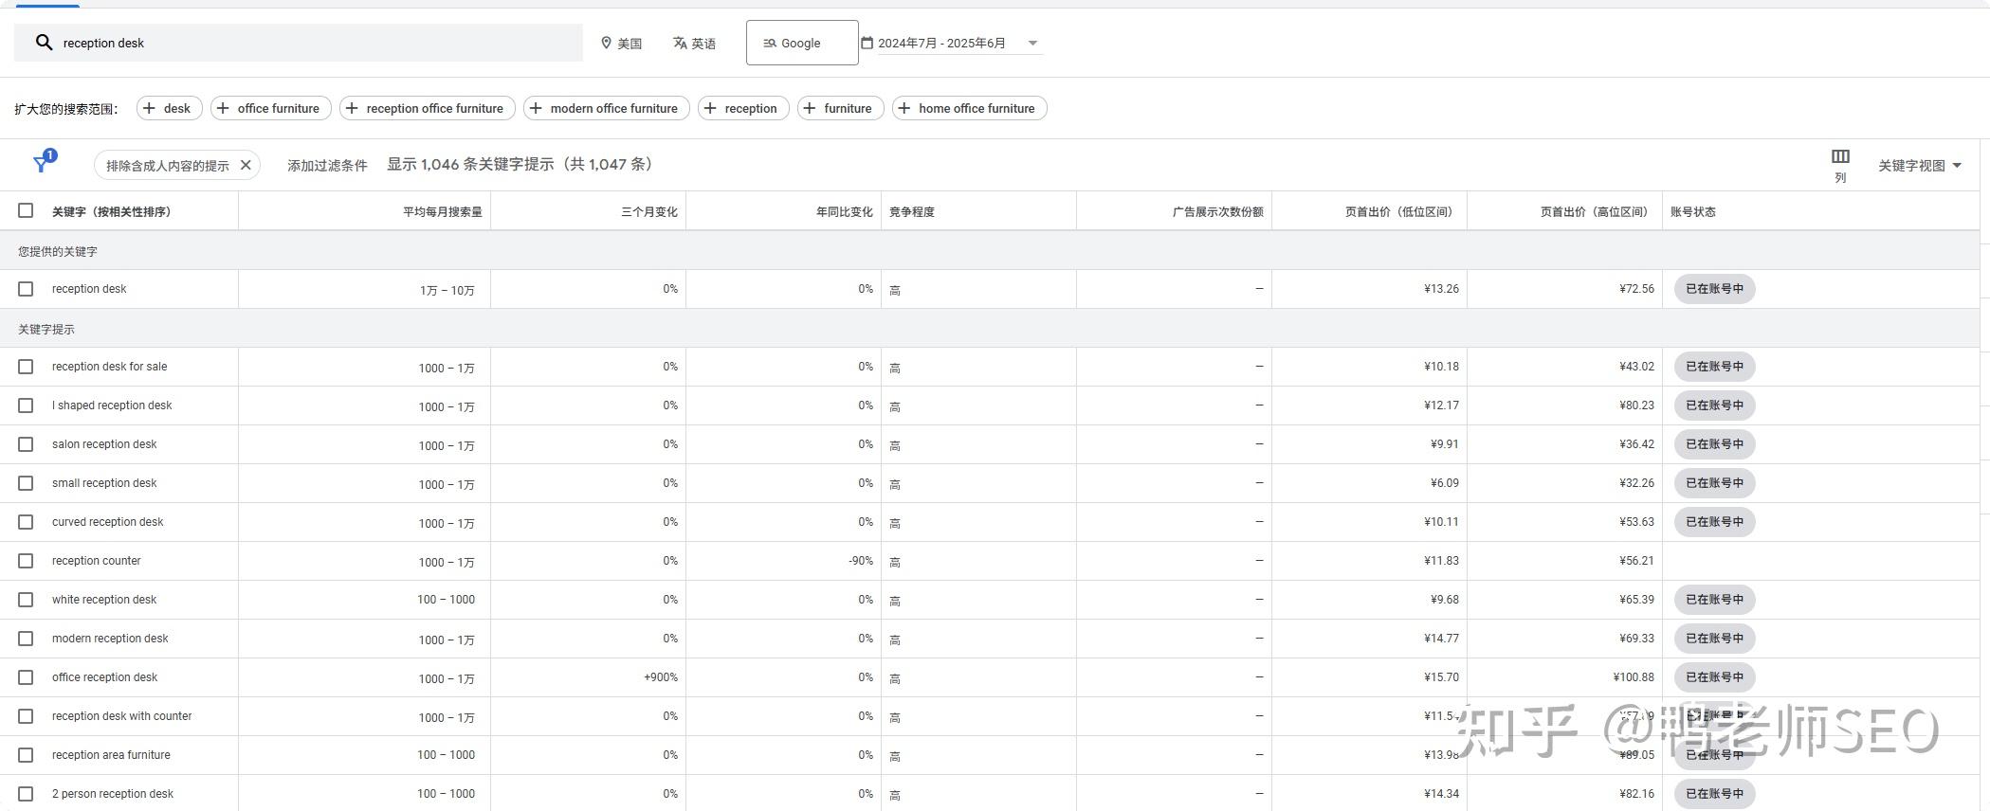The image size is (1990, 811).
Task: Sort by 页首出价（高位区间） column header
Action: pyautogui.click(x=1597, y=211)
